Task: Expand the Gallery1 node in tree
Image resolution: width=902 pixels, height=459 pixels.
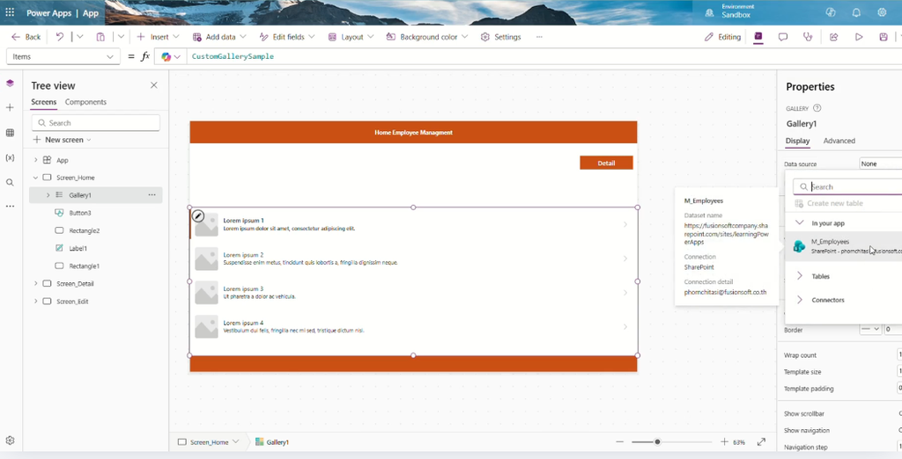Action: click(x=48, y=195)
